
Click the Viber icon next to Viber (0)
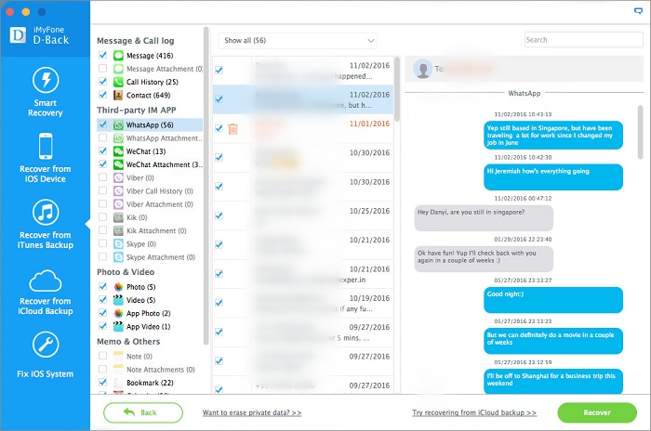118,178
